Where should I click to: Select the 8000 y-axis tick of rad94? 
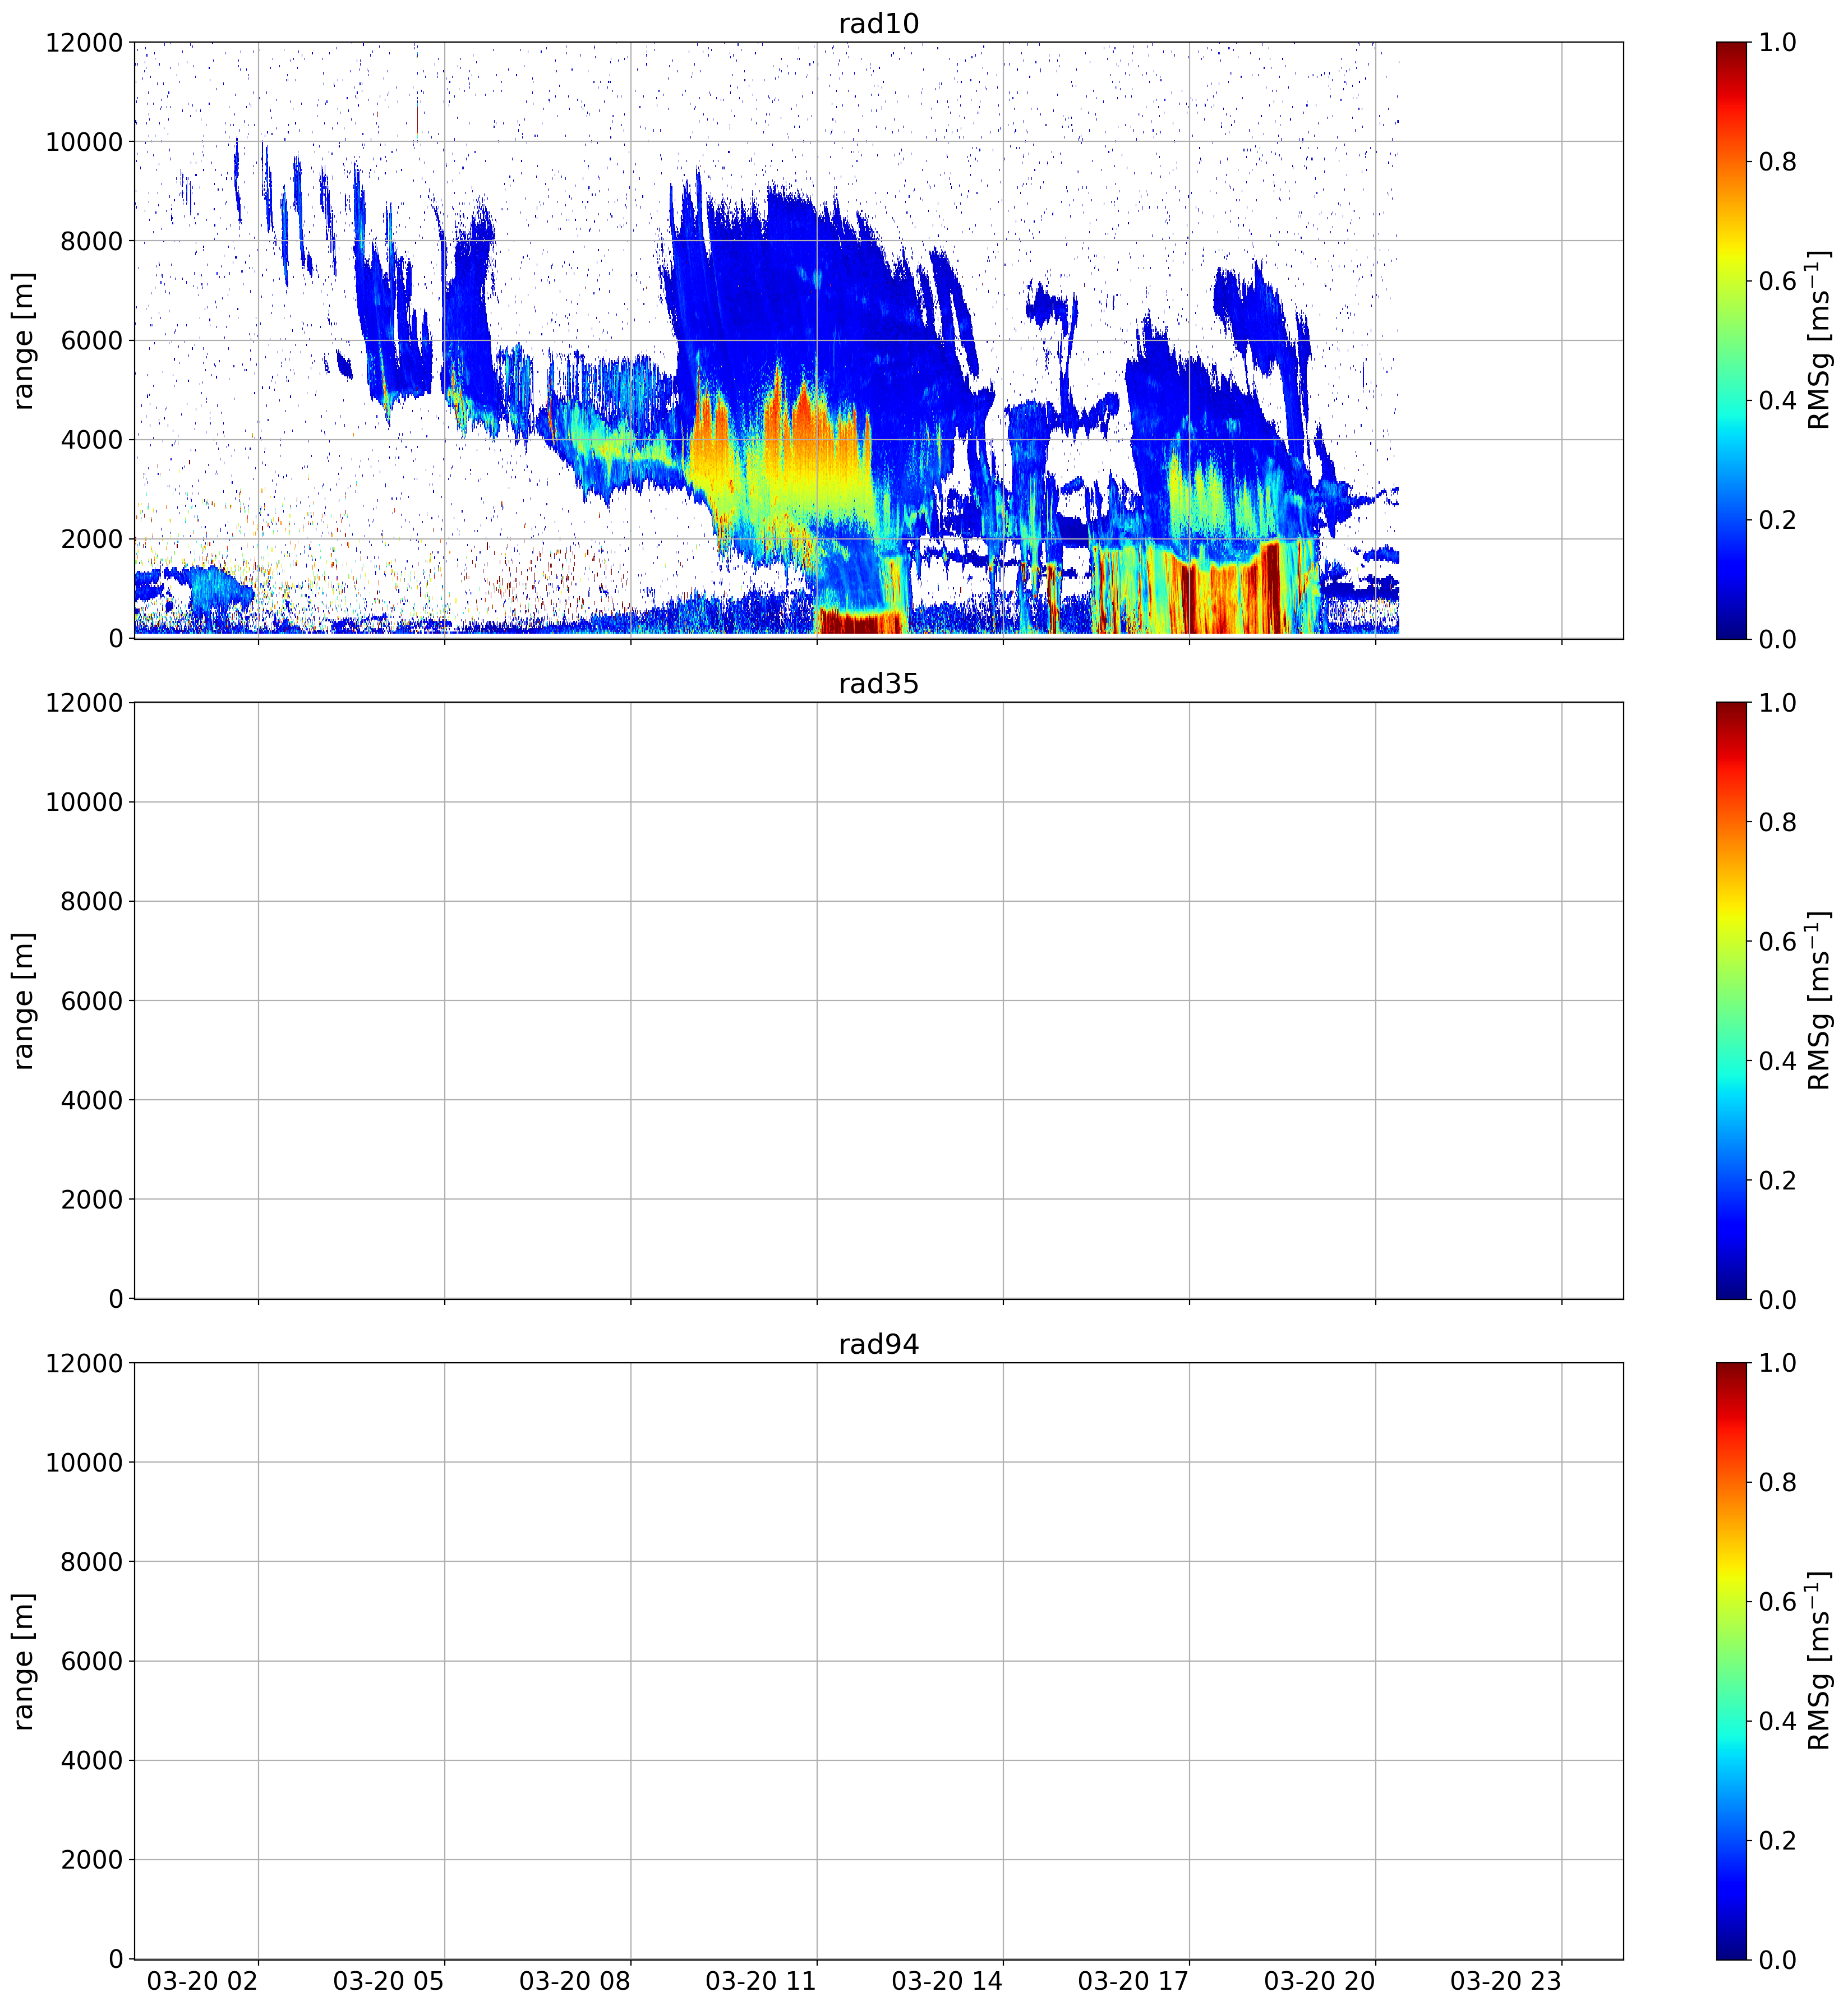[x=92, y=1563]
